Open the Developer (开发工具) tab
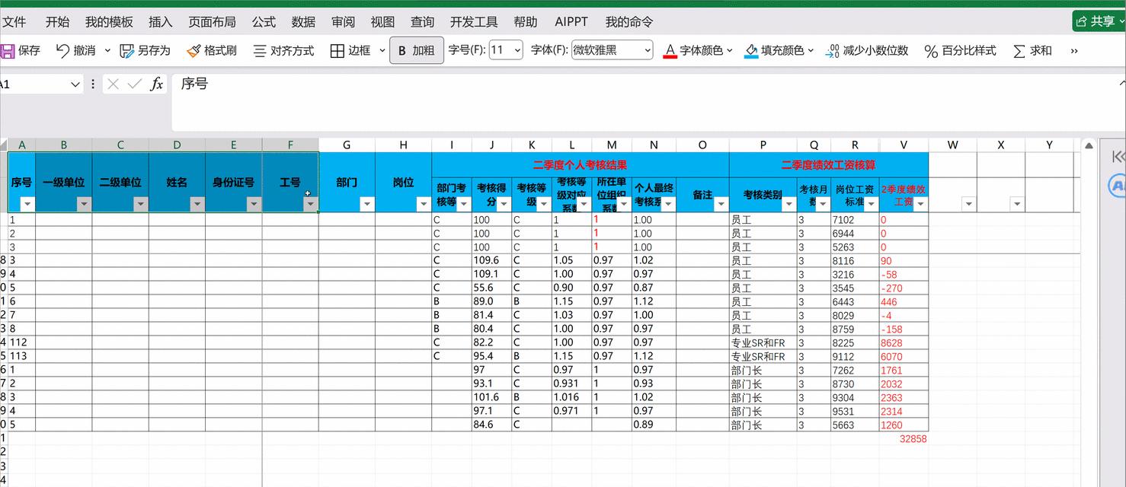Image resolution: width=1126 pixels, height=487 pixels. (474, 22)
